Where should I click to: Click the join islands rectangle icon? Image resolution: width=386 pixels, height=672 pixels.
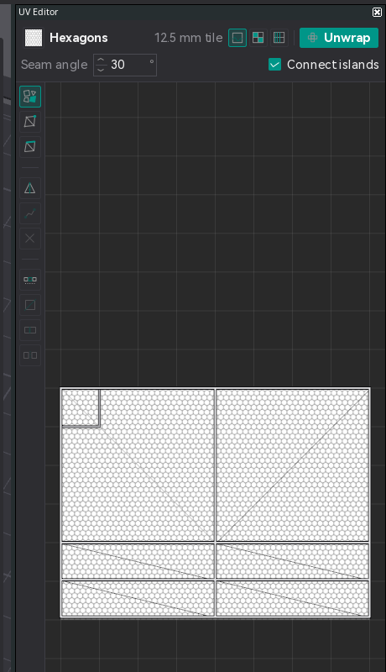(x=30, y=330)
